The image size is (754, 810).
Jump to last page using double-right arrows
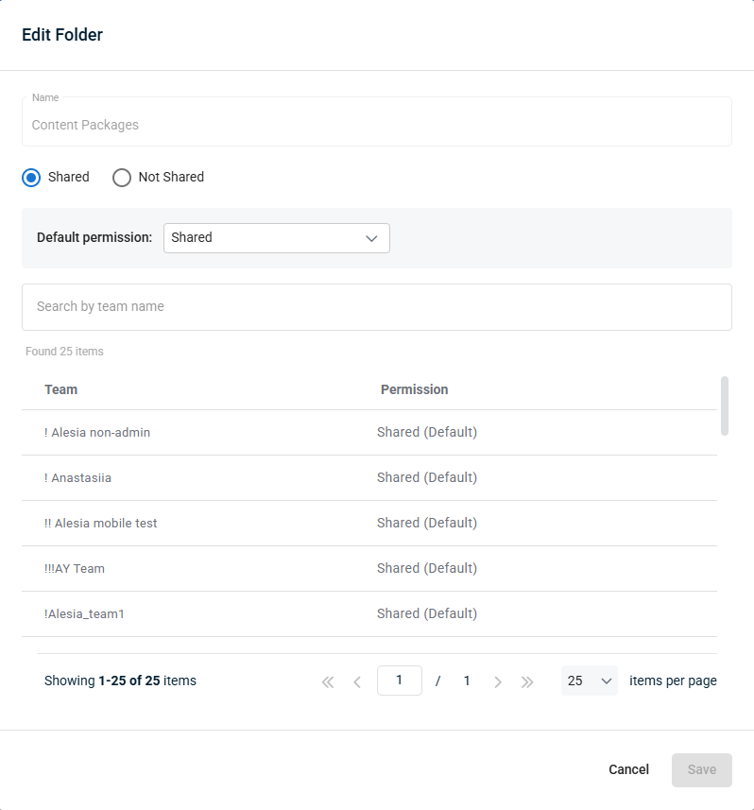point(527,681)
